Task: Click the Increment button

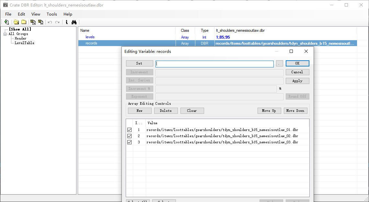Action: pyautogui.click(x=139, y=72)
